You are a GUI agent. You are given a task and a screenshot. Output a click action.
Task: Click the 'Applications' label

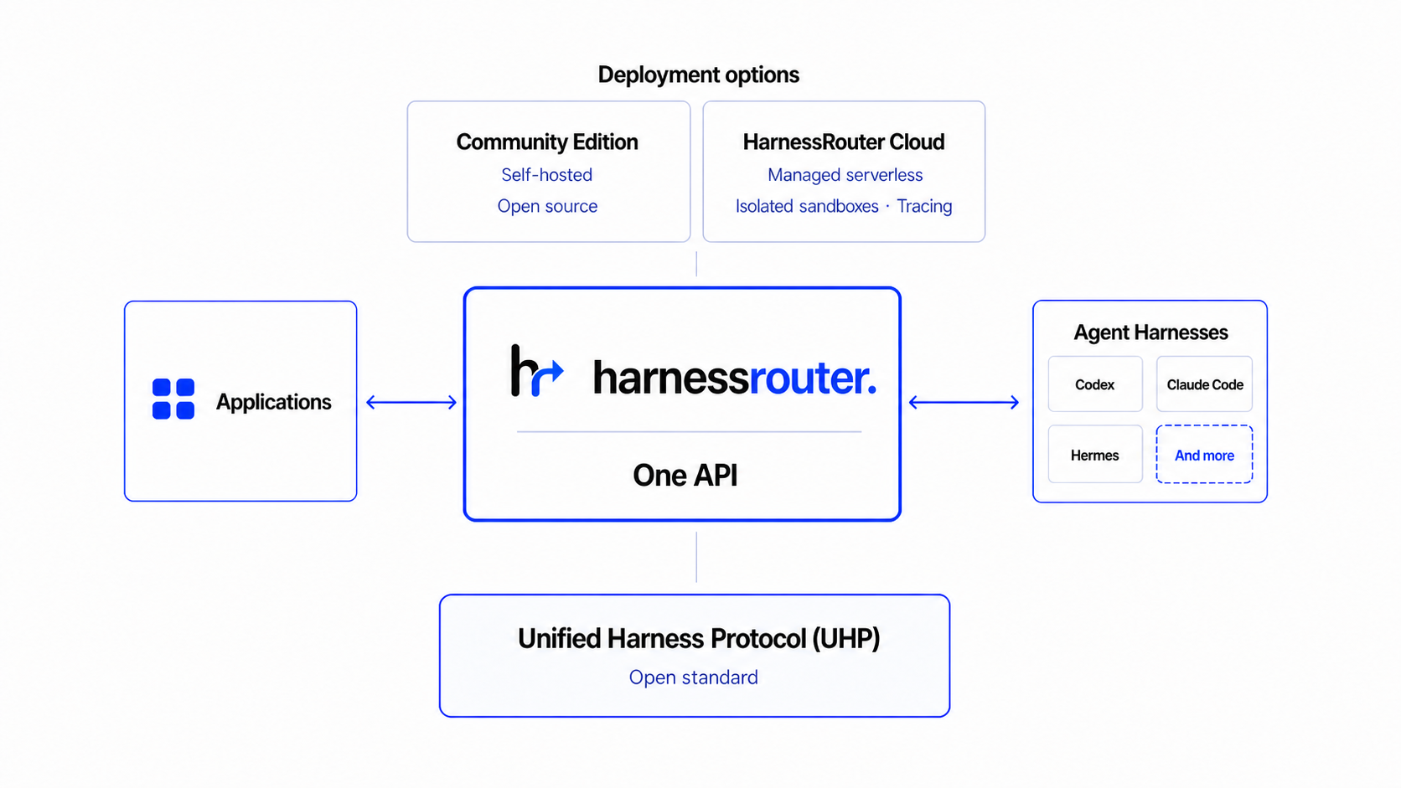[x=274, y=402]
